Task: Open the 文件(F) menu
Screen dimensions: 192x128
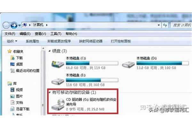Action: point(10,34)
